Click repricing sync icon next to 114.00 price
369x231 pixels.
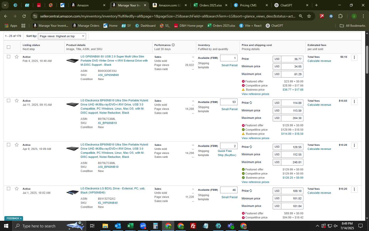coord(251,103)
